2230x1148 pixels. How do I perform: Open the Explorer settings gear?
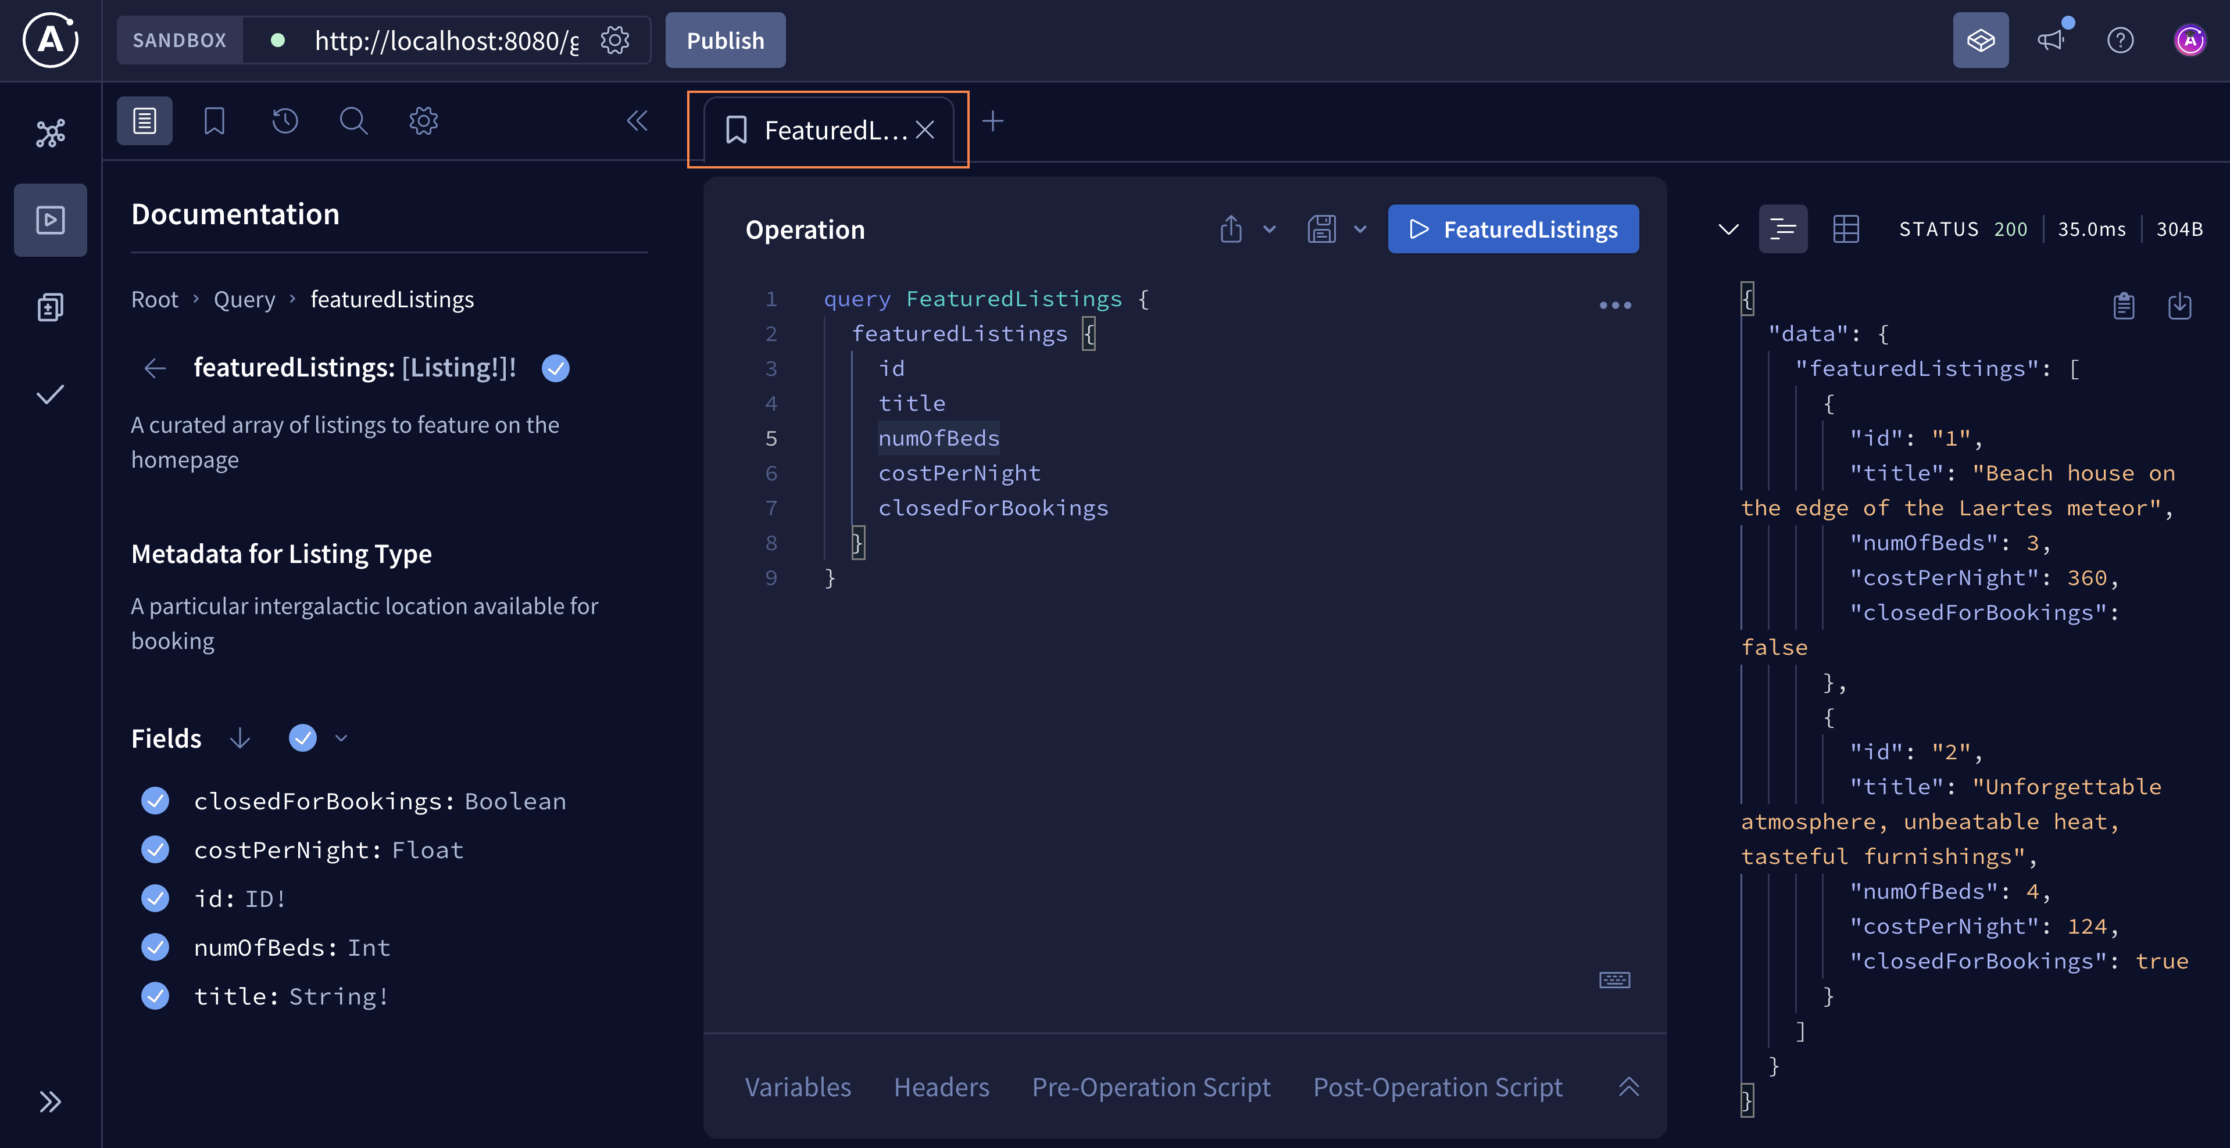tap(423, 121)
